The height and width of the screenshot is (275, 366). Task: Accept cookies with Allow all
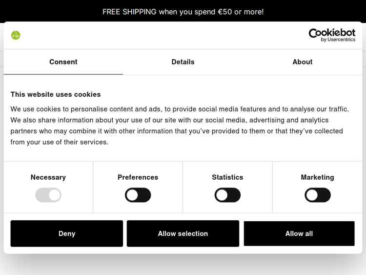coord(299,233)
